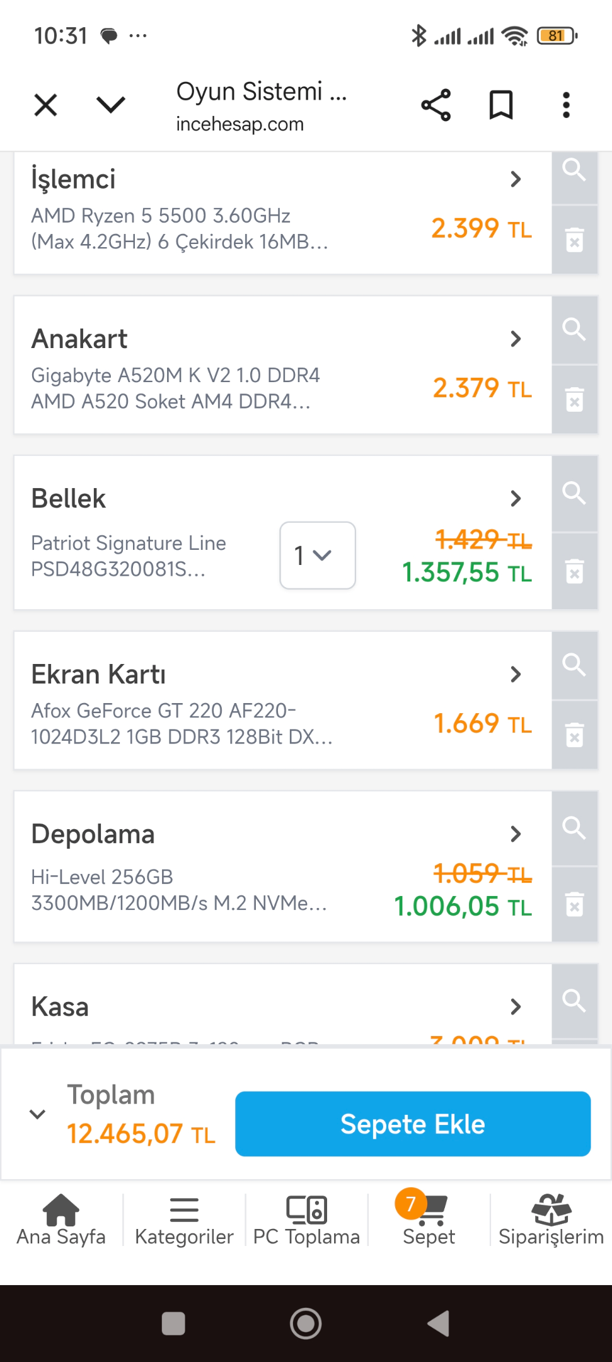Remove the Bellek item via trash icon

(x=574, y=572)
